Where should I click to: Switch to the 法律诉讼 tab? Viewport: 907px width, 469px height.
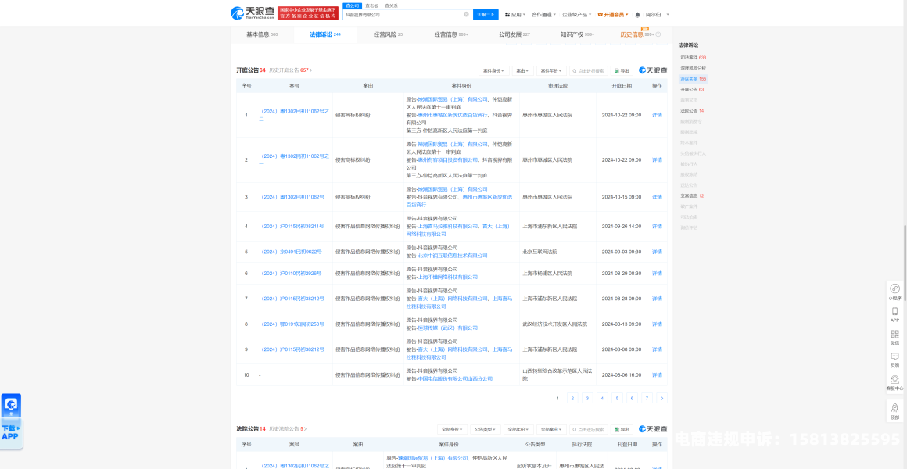pos(325,34)
